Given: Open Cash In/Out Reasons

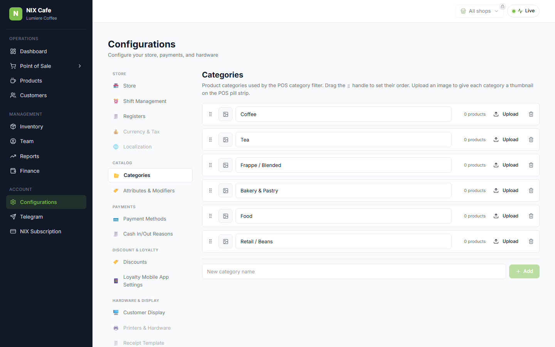Looking at the screenshot, I should point(150,234).
